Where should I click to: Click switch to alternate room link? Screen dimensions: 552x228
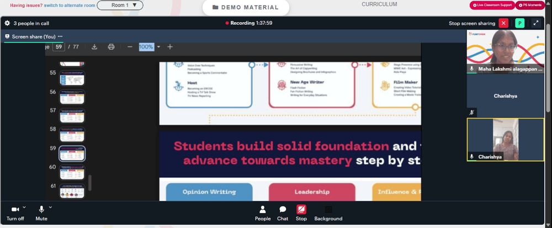pyautogui.click(x=70, y=6)
